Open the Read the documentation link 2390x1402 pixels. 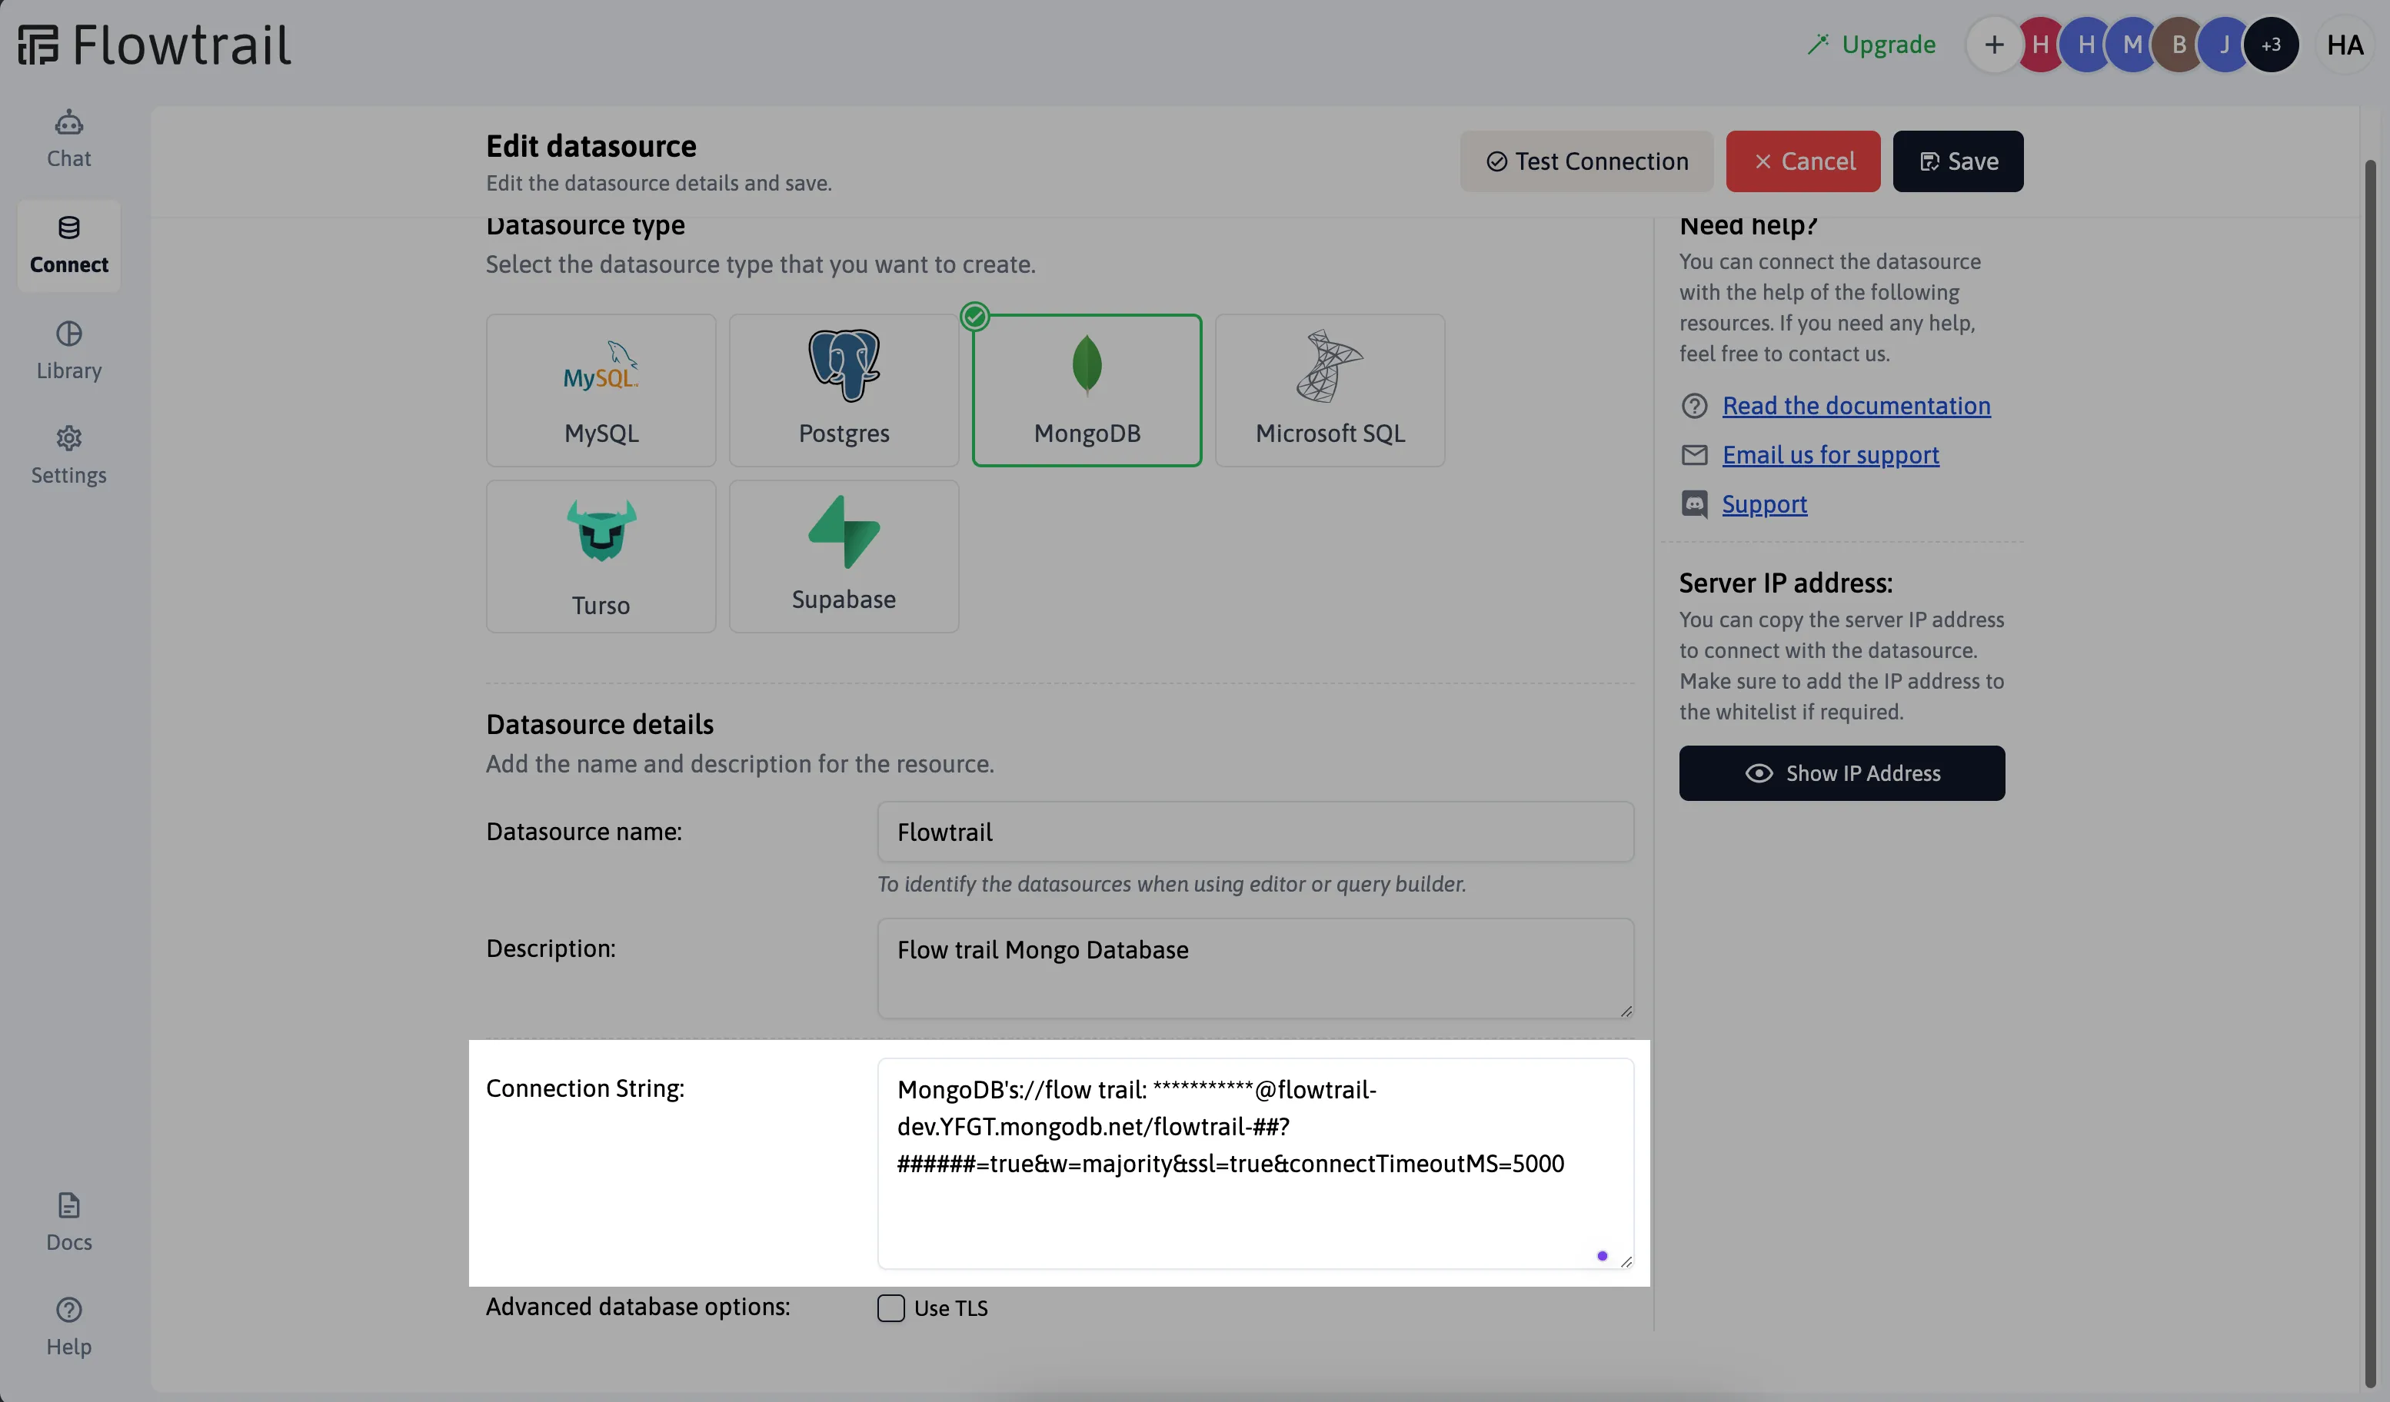[1856, 406]
